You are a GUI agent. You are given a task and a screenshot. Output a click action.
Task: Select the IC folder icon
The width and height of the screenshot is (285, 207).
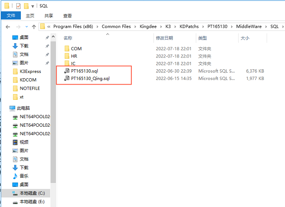pos(67,63)
